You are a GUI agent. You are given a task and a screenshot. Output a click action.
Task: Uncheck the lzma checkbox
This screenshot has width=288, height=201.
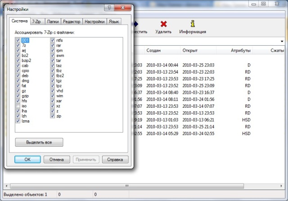pos(18,121)
